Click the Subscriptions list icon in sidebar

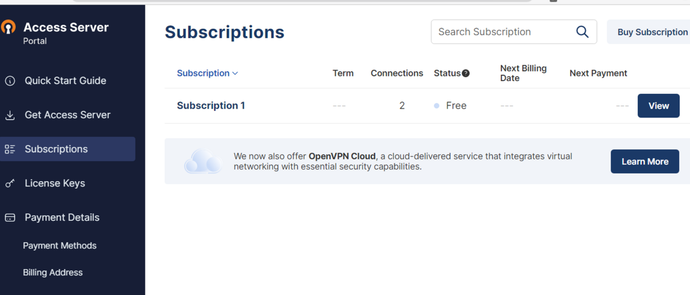tap(10, 150)
